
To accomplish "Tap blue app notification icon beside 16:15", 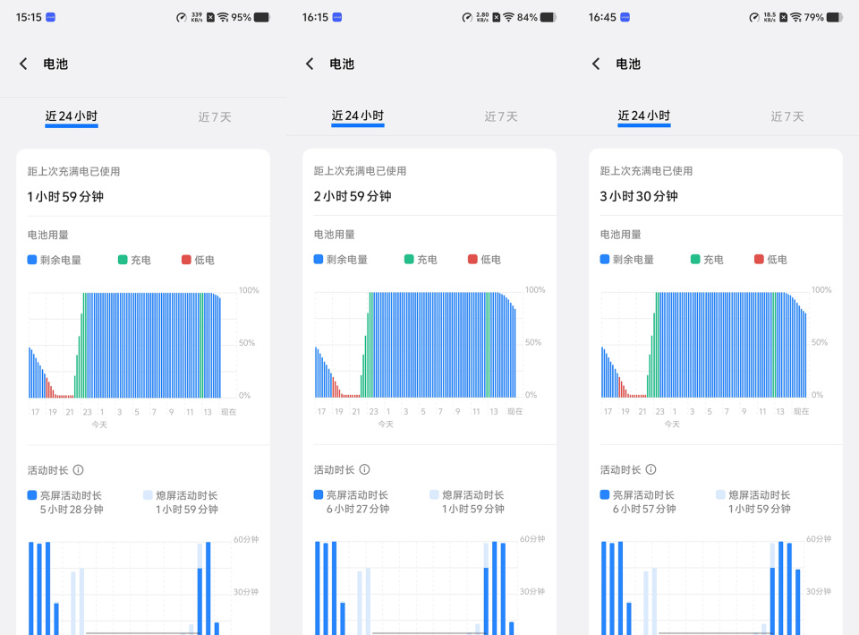I will [337, 17].
